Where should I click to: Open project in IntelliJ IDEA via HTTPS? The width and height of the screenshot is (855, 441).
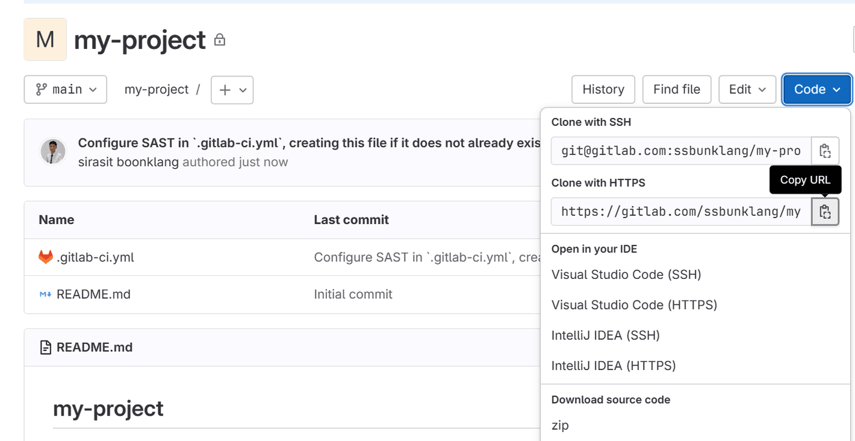tap(613, 365)
